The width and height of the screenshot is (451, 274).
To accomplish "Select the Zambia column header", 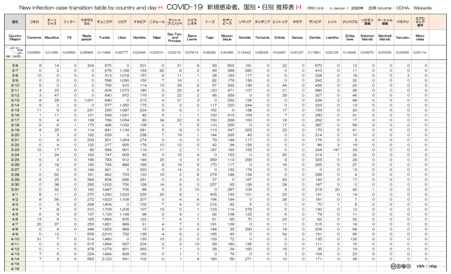I will click(x=315, y=38).
